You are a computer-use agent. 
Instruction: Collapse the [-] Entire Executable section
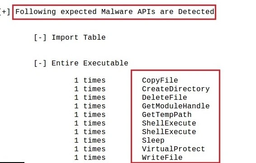click(40, 63)
